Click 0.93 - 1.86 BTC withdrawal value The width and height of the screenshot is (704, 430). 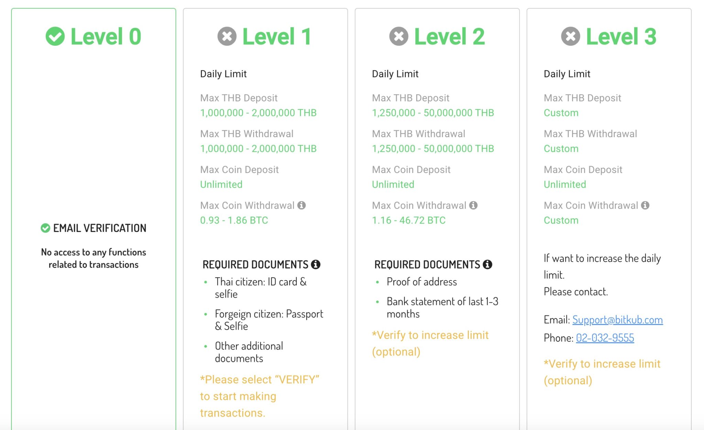tap(234, 220)
